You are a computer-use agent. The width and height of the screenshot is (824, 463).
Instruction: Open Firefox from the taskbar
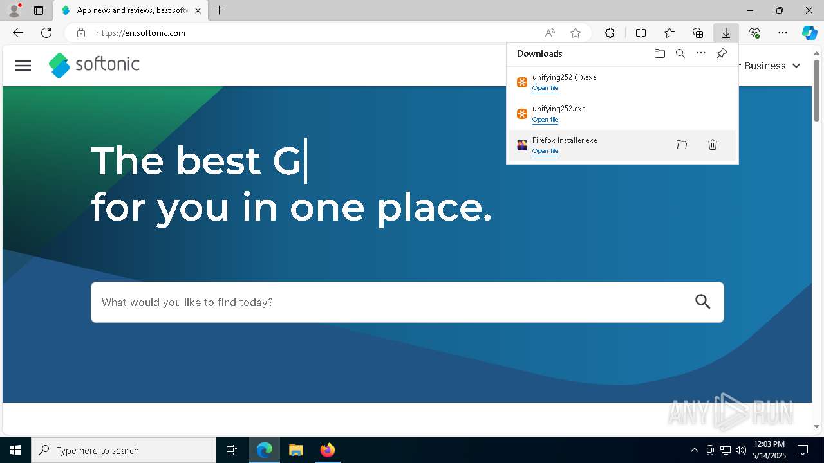[x=327, y=450]
